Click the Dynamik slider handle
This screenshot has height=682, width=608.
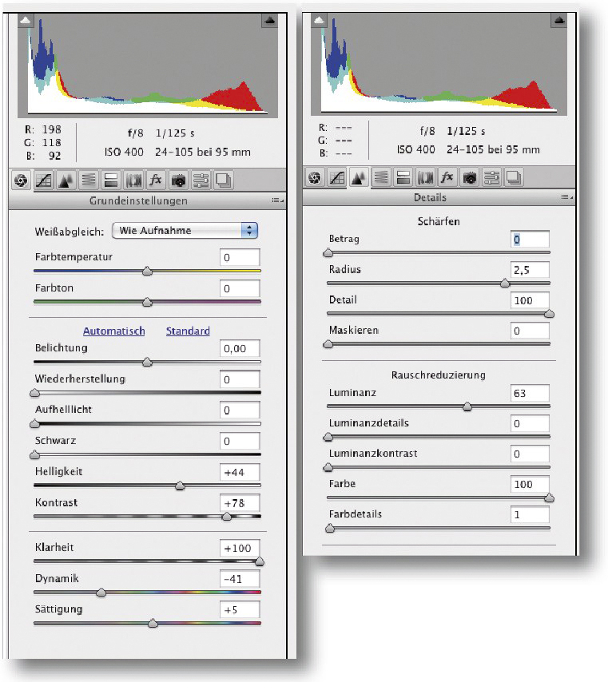pyautogui.click(x=101, y=593)
